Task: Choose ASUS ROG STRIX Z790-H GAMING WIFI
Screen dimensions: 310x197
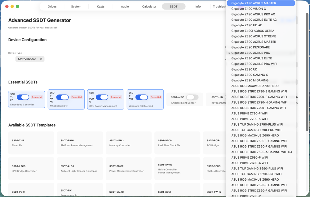Action: pyautogui.click(x=261, y=103)
